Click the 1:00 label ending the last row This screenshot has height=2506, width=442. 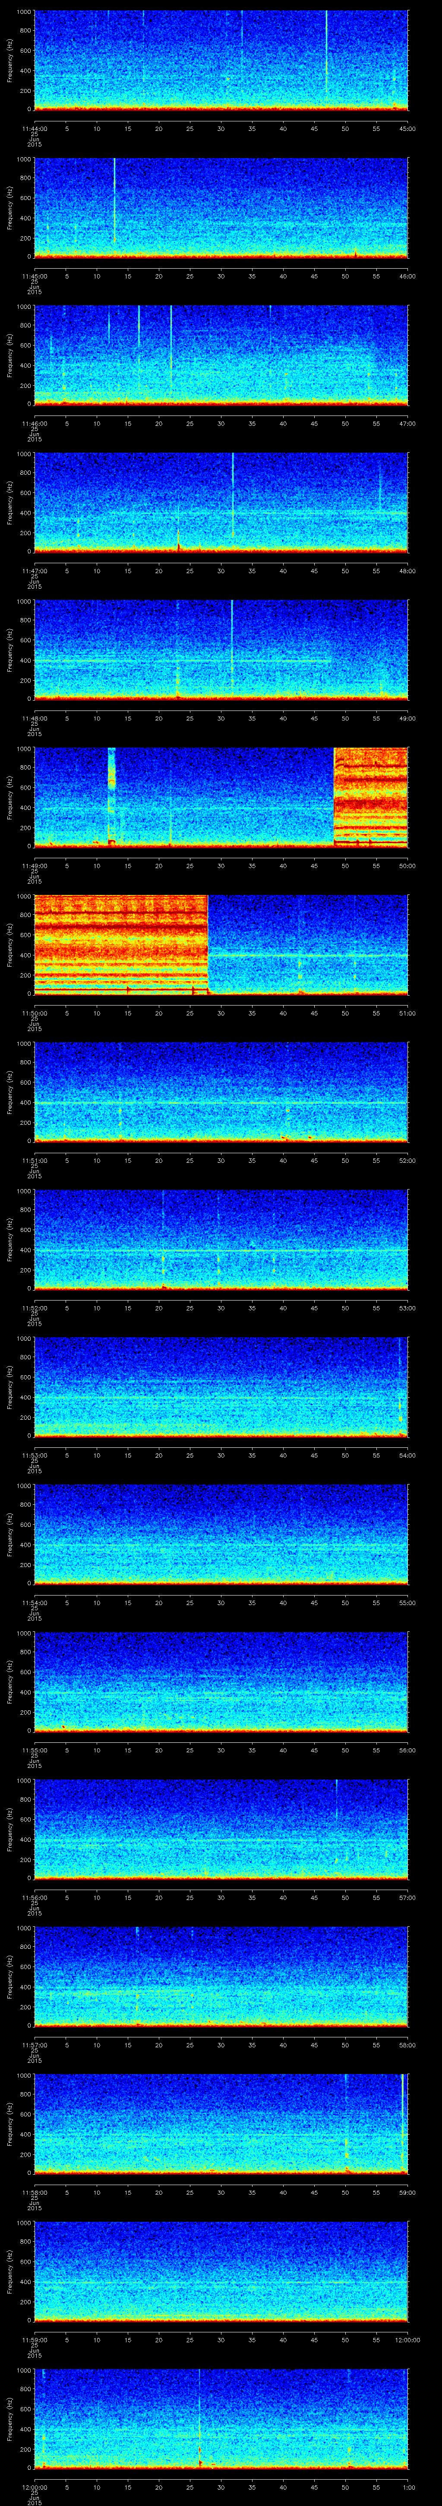(x=408, y=2487)
